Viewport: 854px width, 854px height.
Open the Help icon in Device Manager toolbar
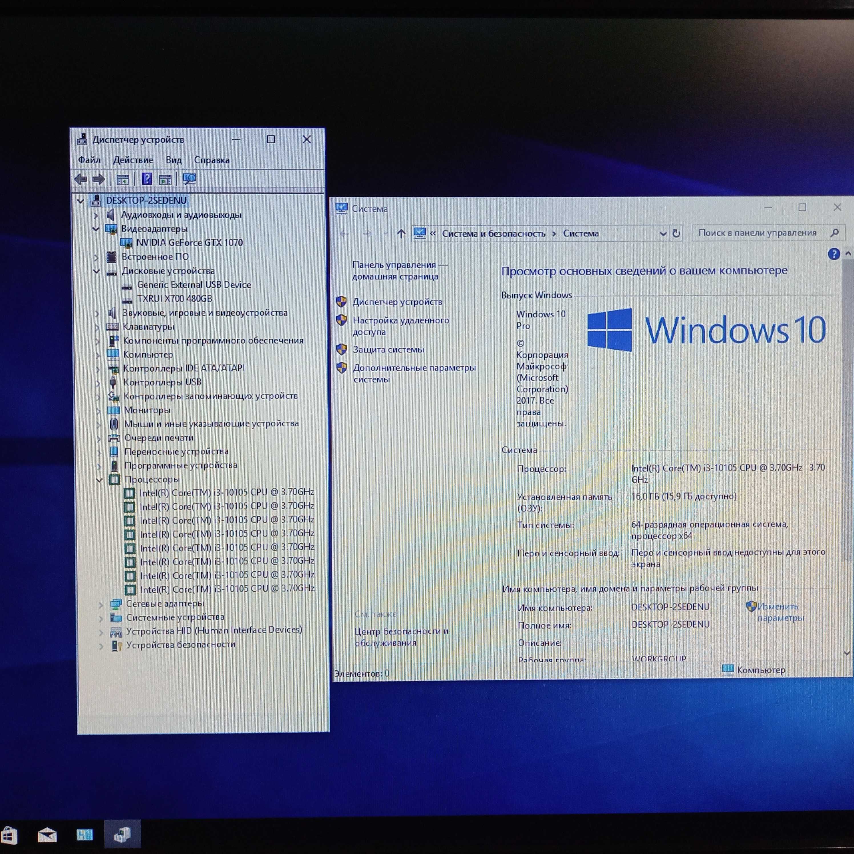click(146, 179)
